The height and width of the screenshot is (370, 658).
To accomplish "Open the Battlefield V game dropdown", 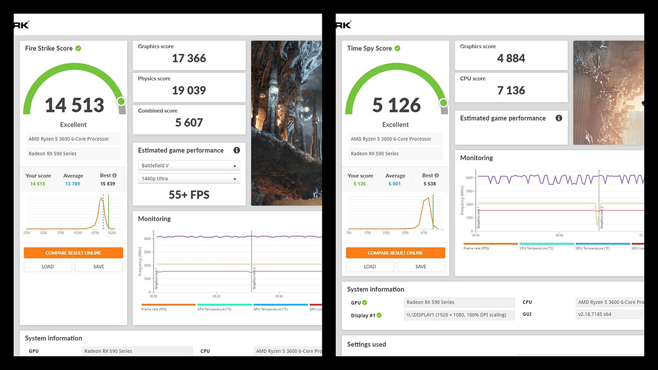I will pyautogui.click(x=189, y=166).
